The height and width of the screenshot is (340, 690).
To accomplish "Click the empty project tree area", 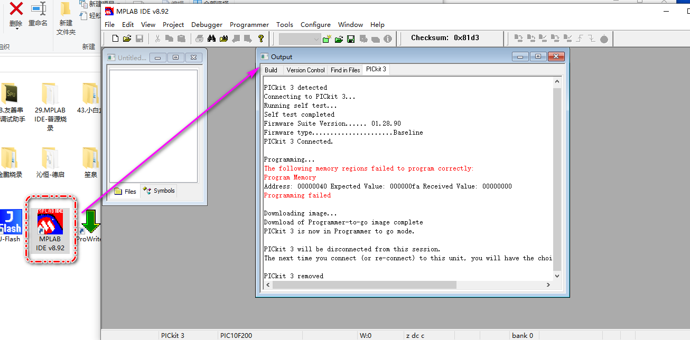I will pos(153,126).
